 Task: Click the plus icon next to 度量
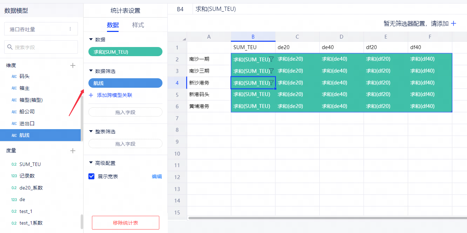tap(73, 151)
